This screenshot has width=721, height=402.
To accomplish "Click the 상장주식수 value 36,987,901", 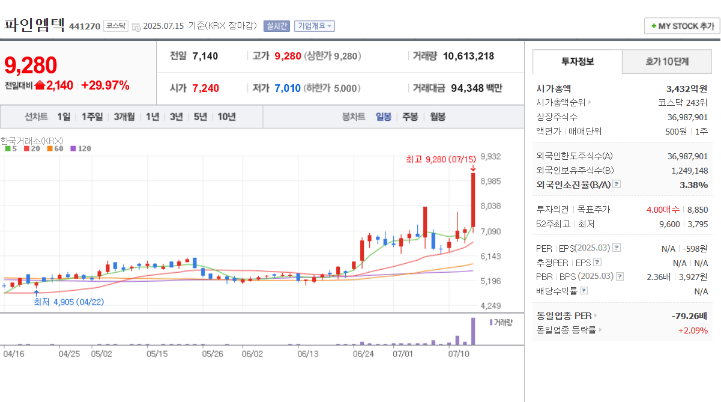I will (687, 117).
